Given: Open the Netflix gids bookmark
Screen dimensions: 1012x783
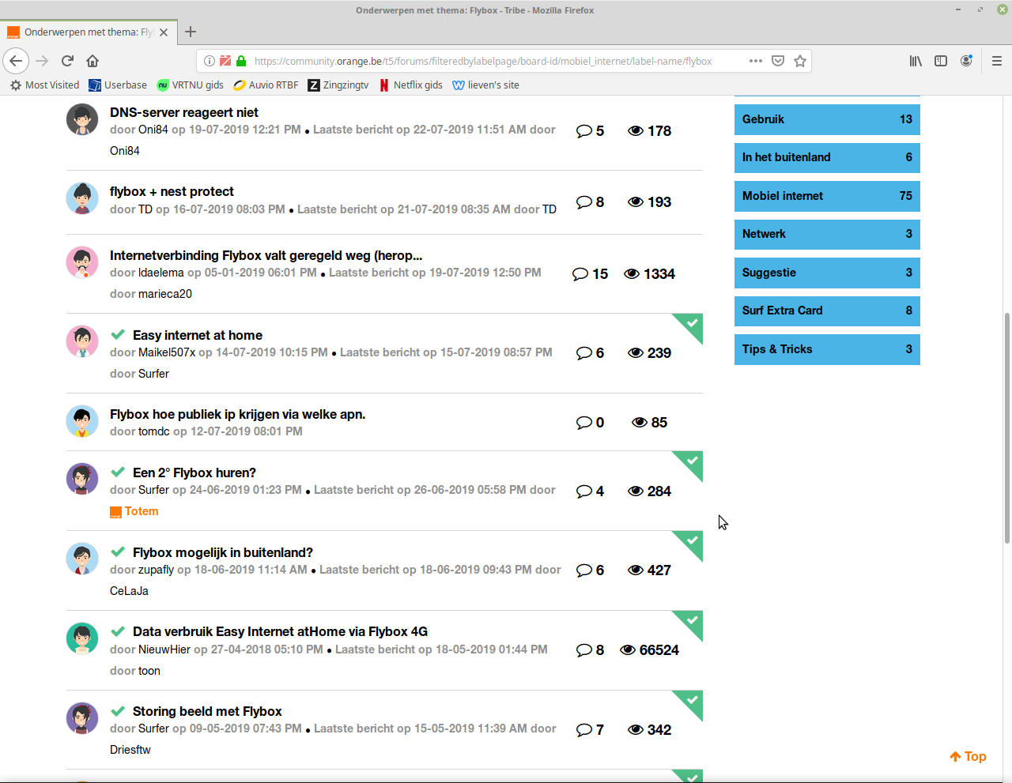Looking at the screenshot, I should pyautogui.click(x=410, y=85).
